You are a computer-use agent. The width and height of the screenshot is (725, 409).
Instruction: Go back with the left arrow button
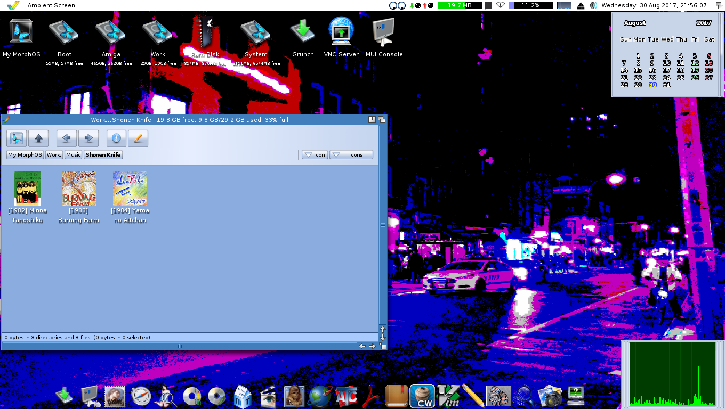(67, 138)
